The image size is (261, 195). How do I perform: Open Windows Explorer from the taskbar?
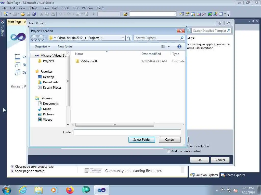(39, 190)
